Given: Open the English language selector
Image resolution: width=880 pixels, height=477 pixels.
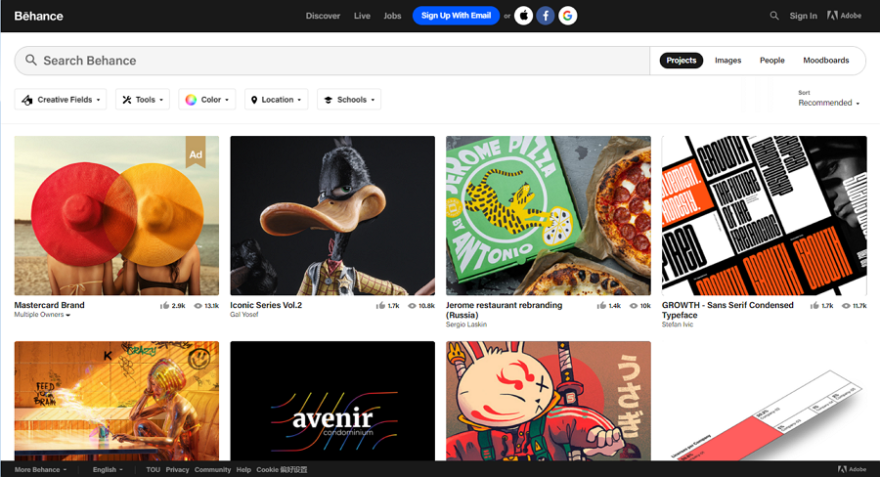Looking at the screenshot, I should pyautogui.click(x=108, y=470).
